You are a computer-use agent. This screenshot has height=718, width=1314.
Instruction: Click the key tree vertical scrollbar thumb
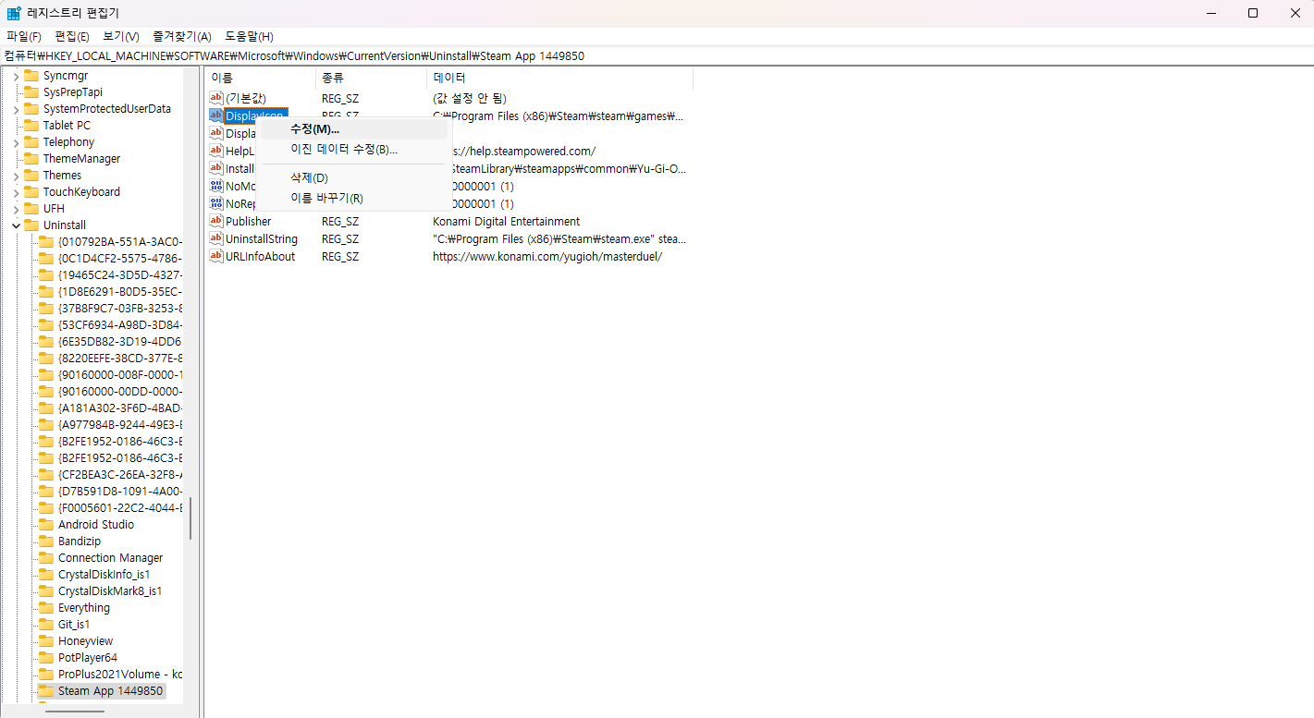pyautogui.click(x=190, y=517)
